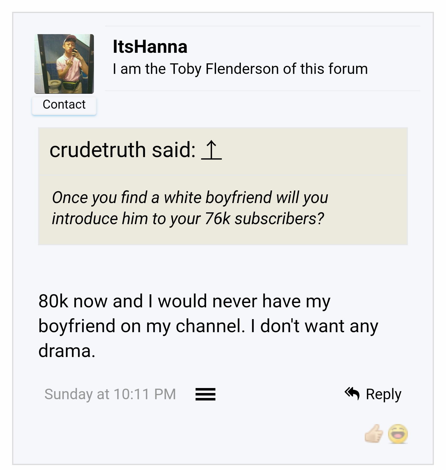
Task: Click the curved reply arrow icon
Action: [x=352, y=394]
